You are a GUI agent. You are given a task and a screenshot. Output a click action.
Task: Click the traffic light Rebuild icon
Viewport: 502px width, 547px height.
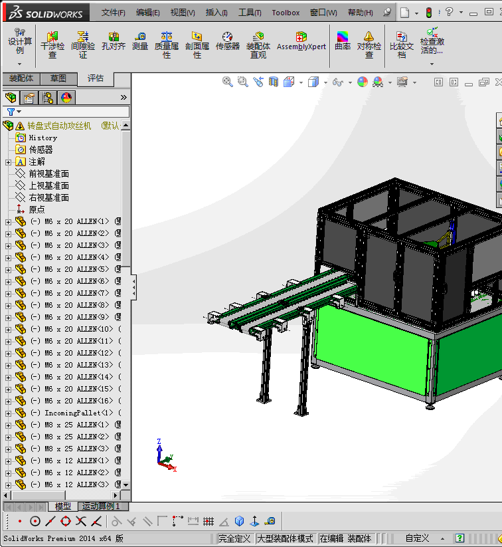429,13
